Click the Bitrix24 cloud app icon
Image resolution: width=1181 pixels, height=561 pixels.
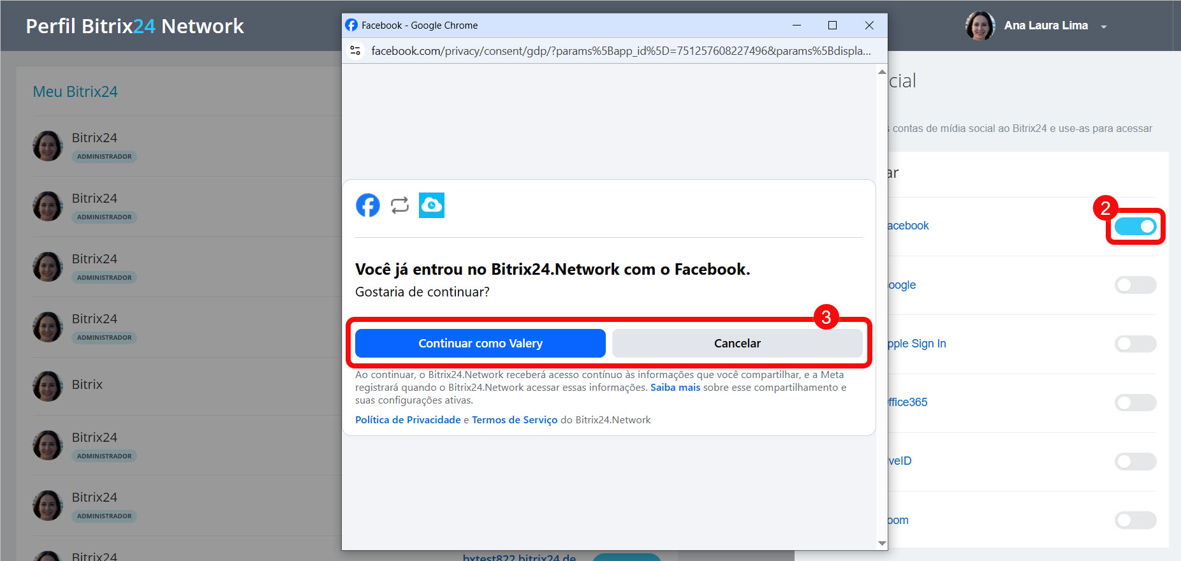(x=432, y=205)
